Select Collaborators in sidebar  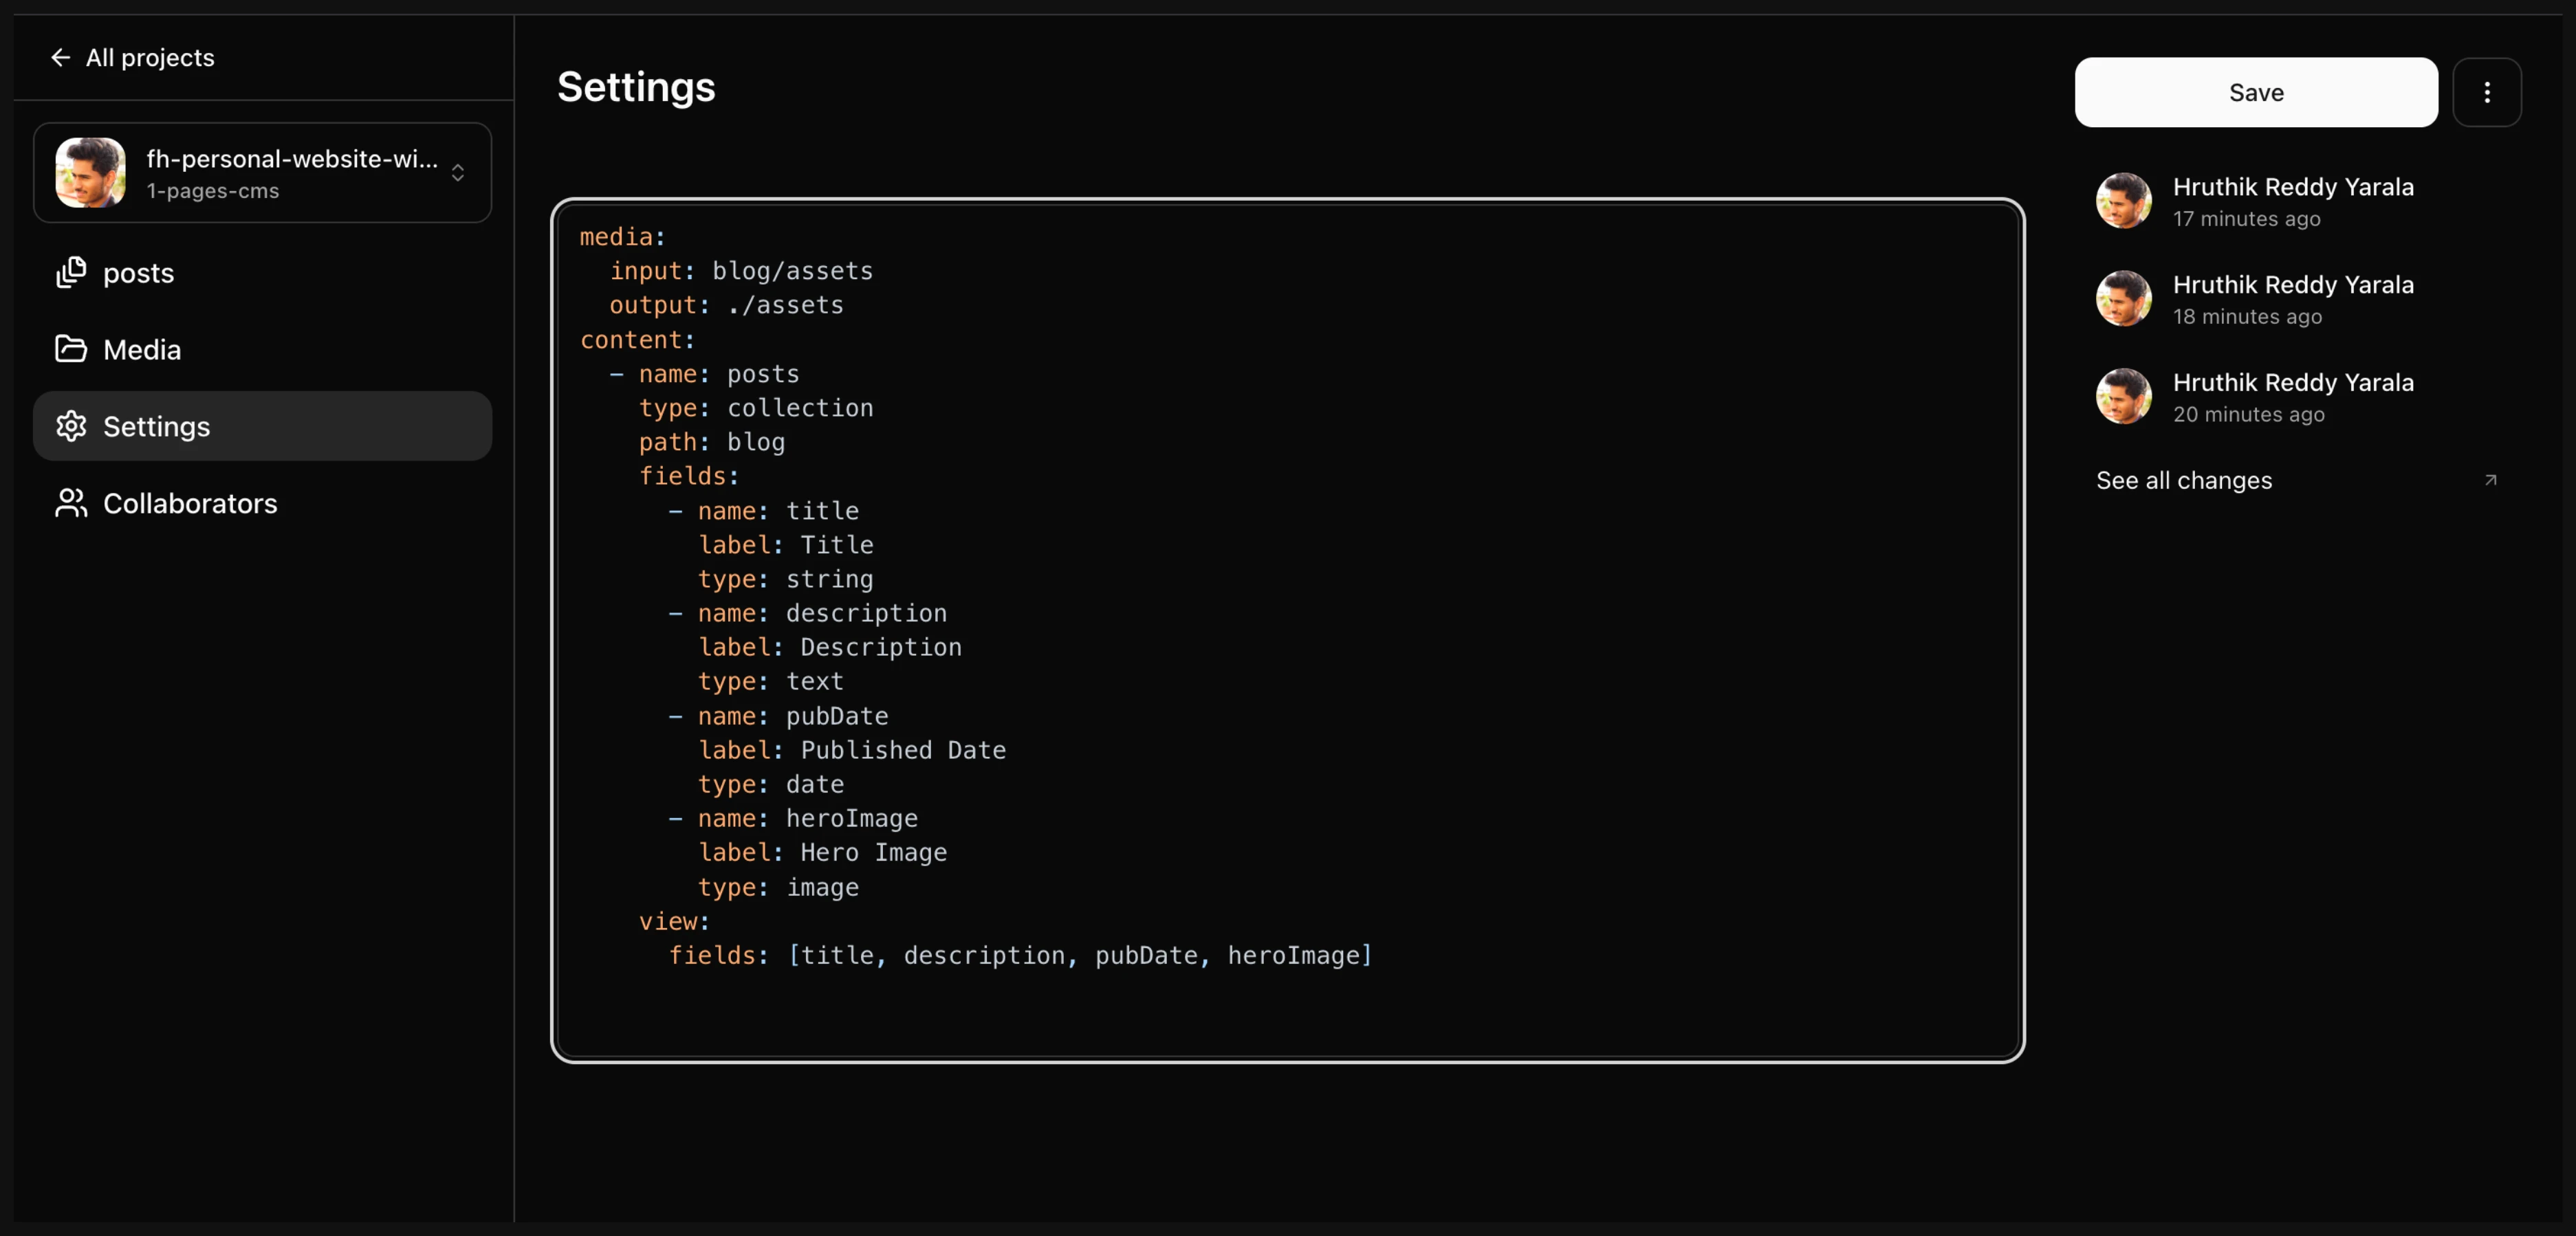[x=190, y=504]
